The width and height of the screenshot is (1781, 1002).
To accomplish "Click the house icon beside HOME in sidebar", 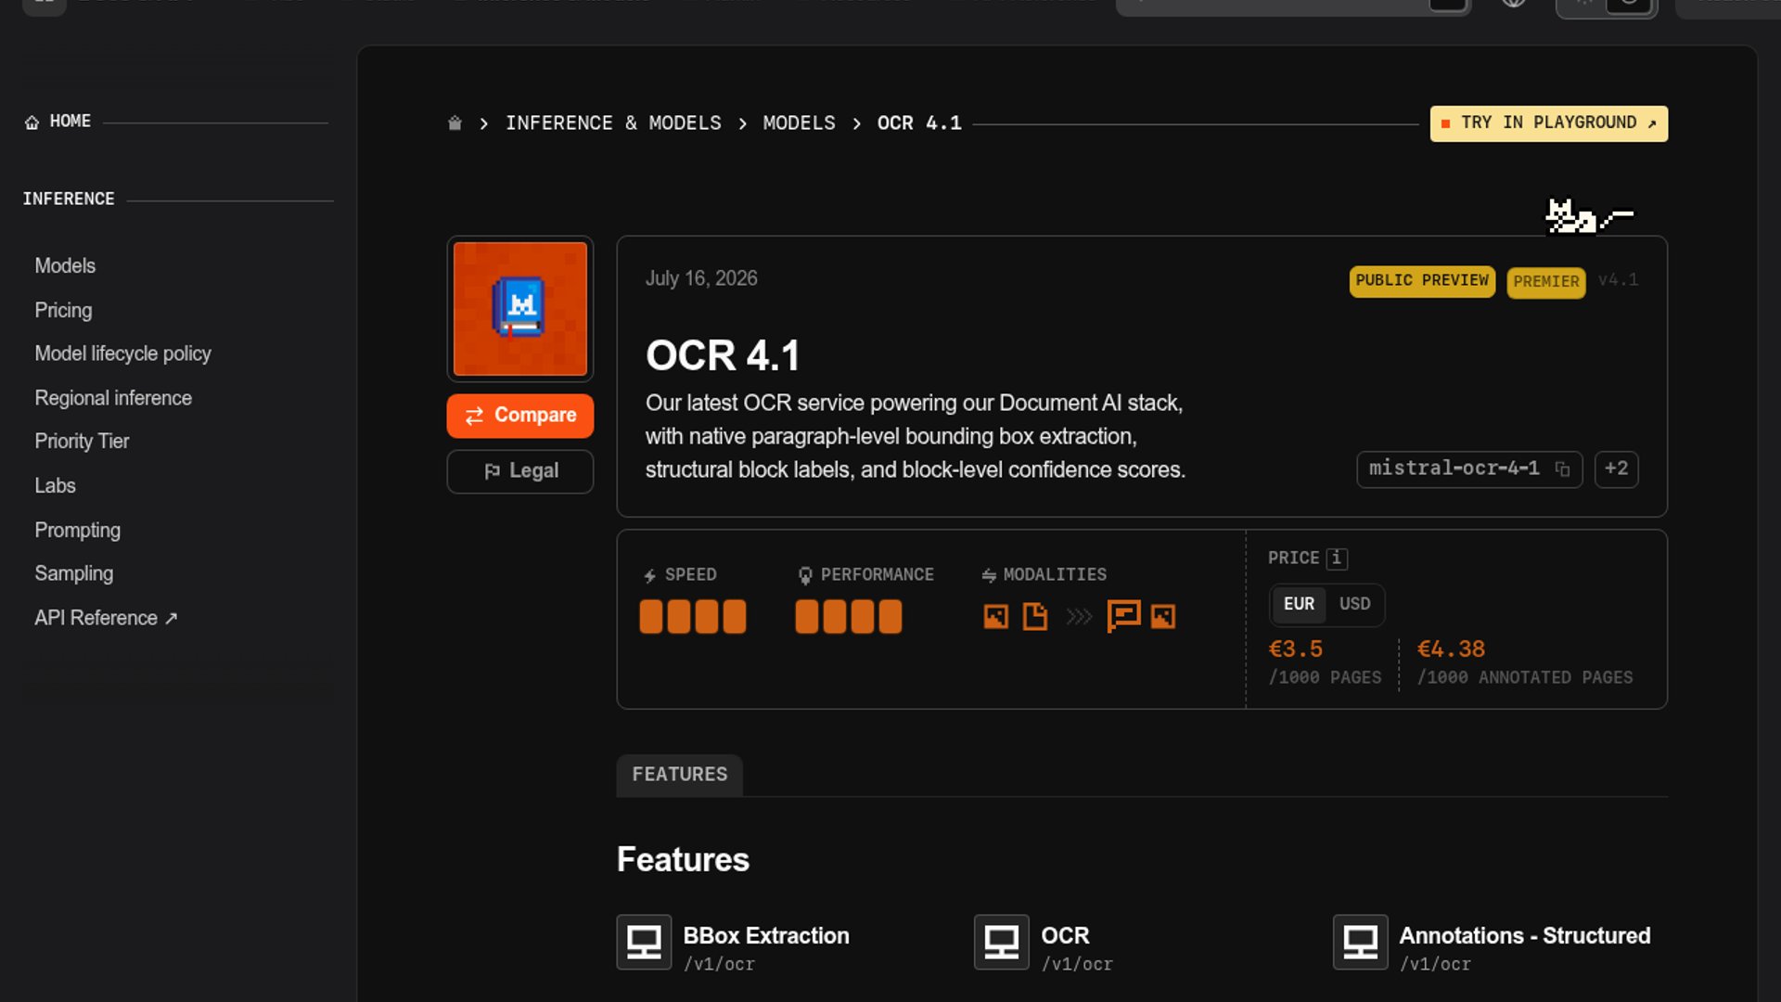I will [x=32, y=122].
